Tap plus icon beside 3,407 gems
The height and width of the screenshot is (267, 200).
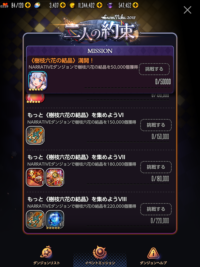click(x=63, y=5)
